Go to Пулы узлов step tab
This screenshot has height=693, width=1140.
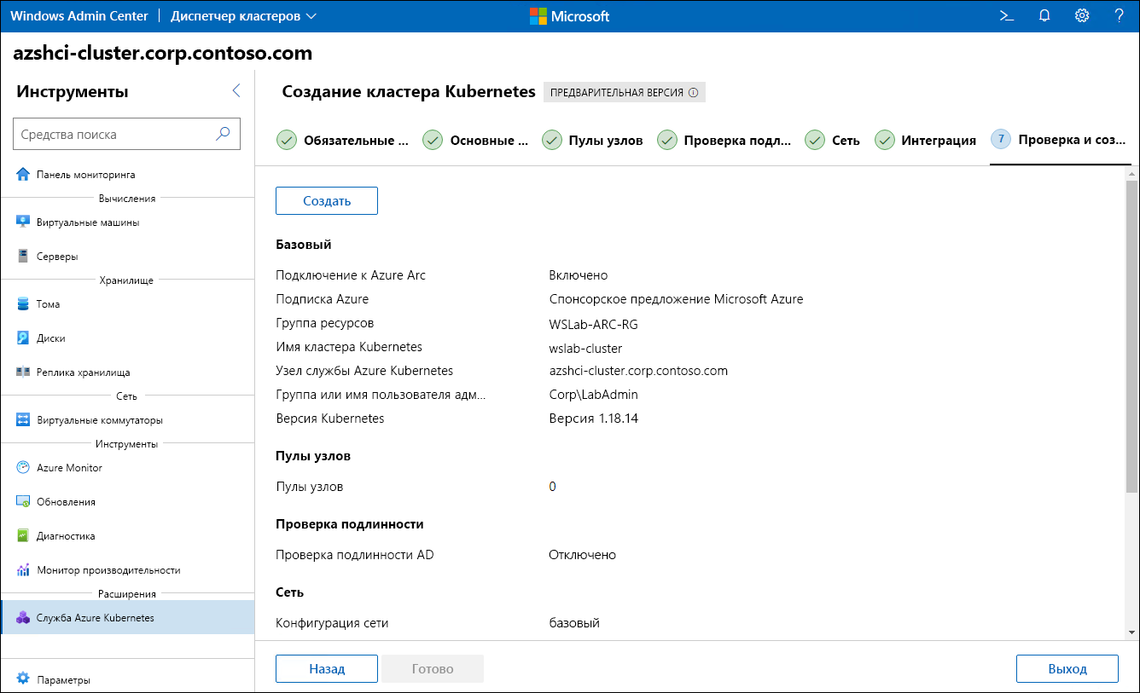click(593, 141)
